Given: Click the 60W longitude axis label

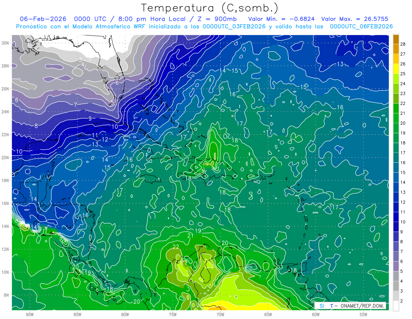Looking at the screenshot, I should pos(316,315).
